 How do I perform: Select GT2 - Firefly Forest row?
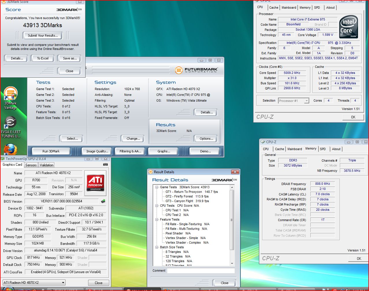pos(187,196)
